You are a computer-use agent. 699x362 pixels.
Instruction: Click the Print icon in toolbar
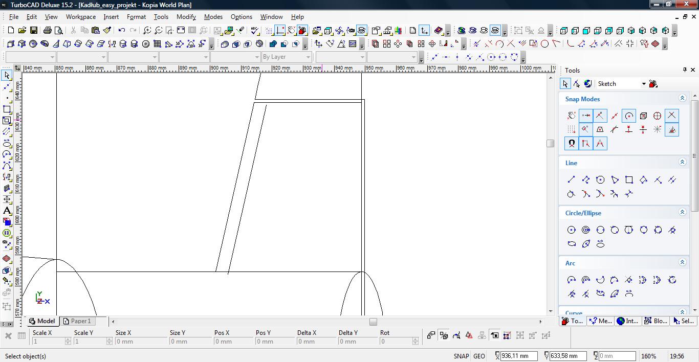click(48, 31)
